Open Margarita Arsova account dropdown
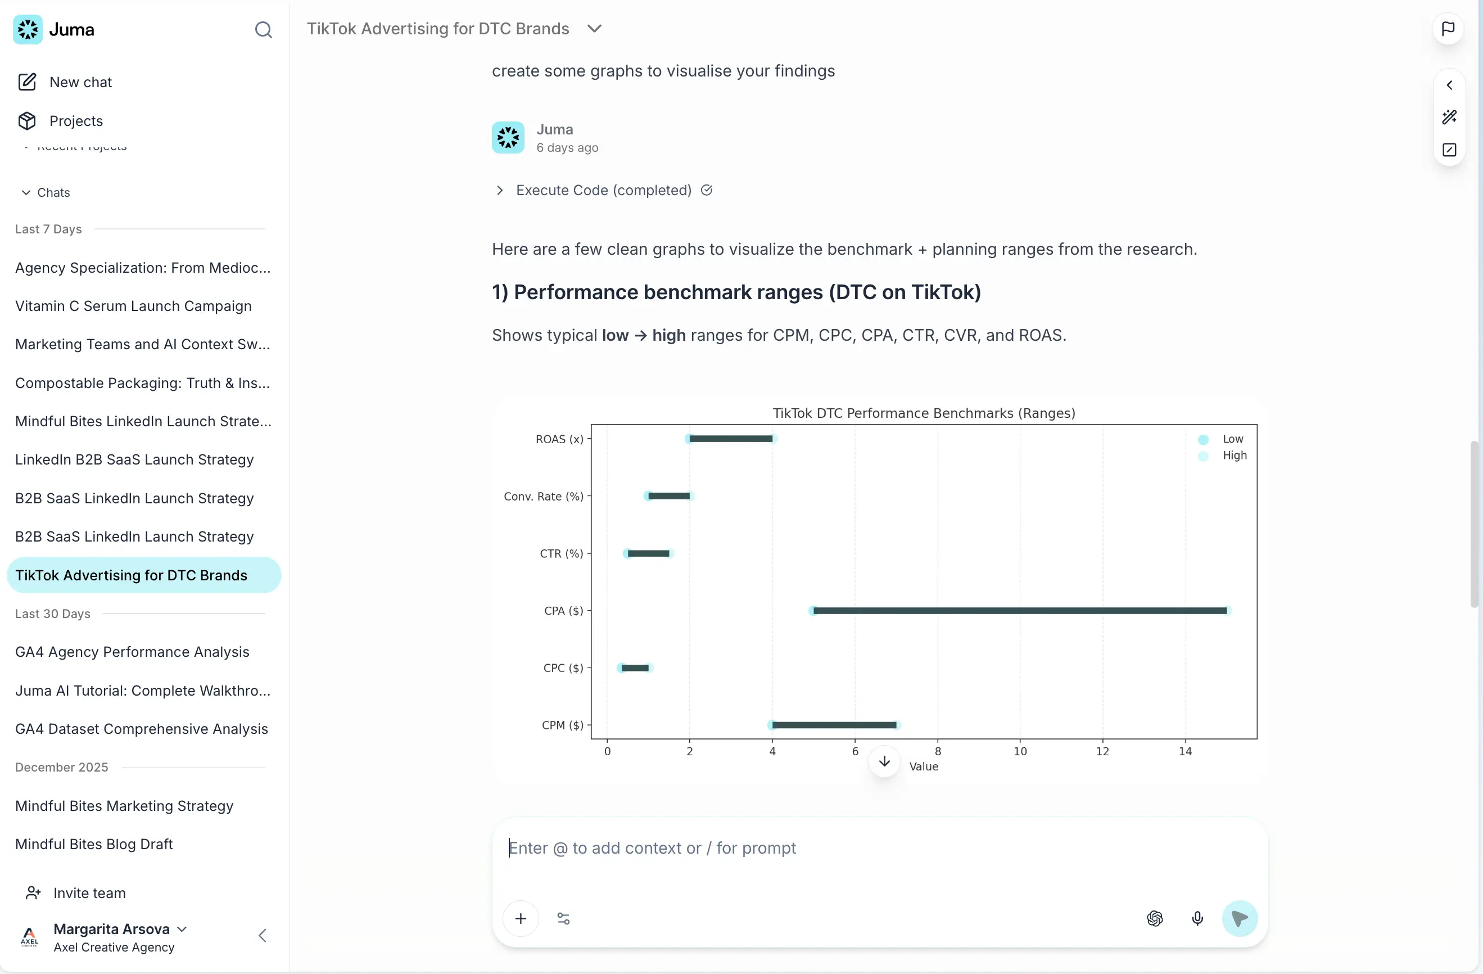This screenshot has height=974, width=1483. 182,928
